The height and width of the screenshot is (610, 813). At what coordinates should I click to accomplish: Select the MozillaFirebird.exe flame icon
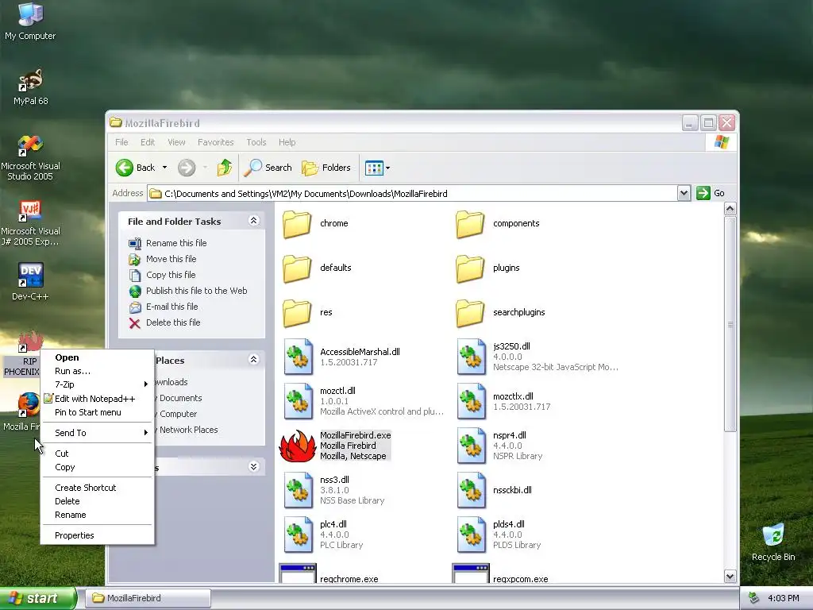click(x=297, y=446)
